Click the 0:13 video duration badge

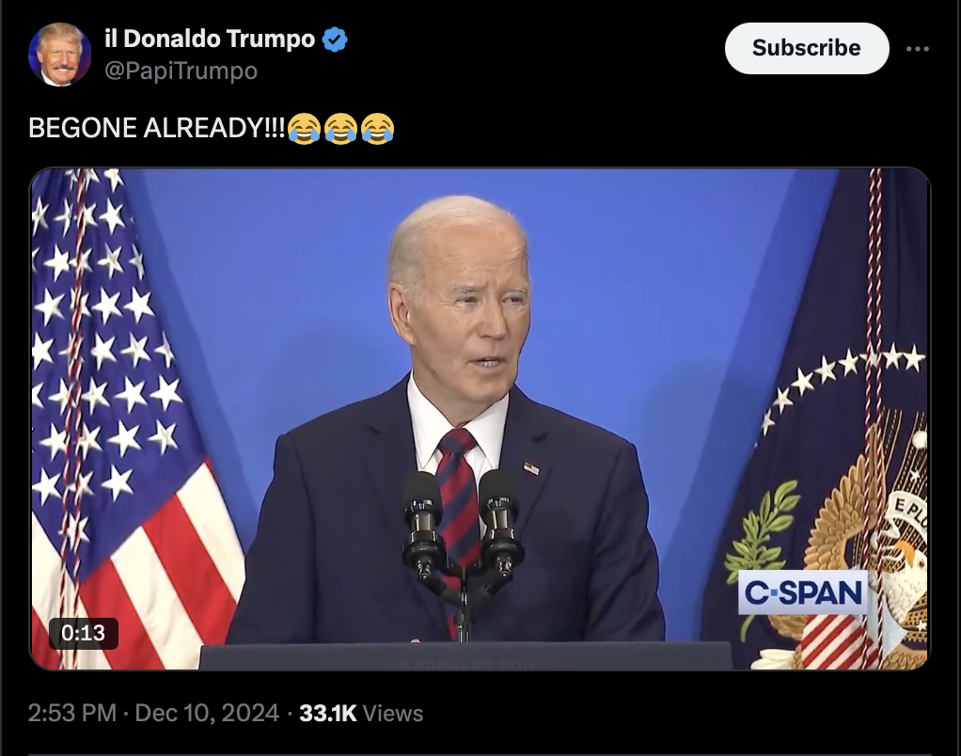[84, 633]
